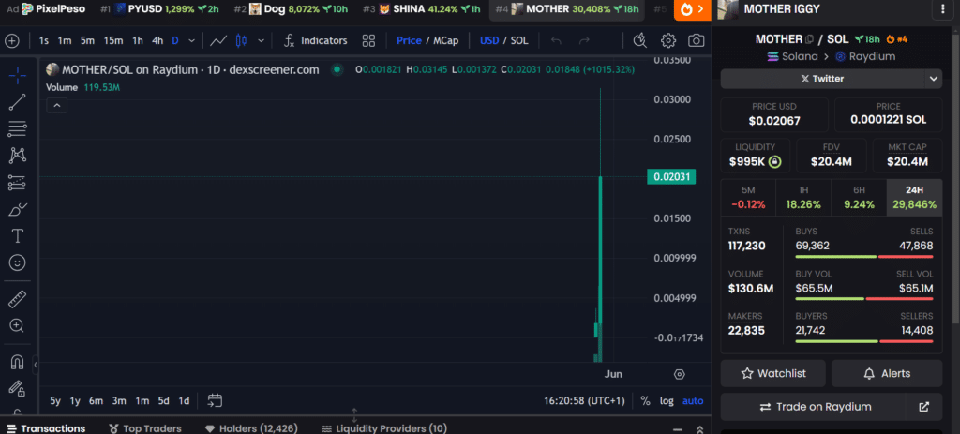
Task: Open the forecasting and measurement tools
Action: tap(18, 183)
